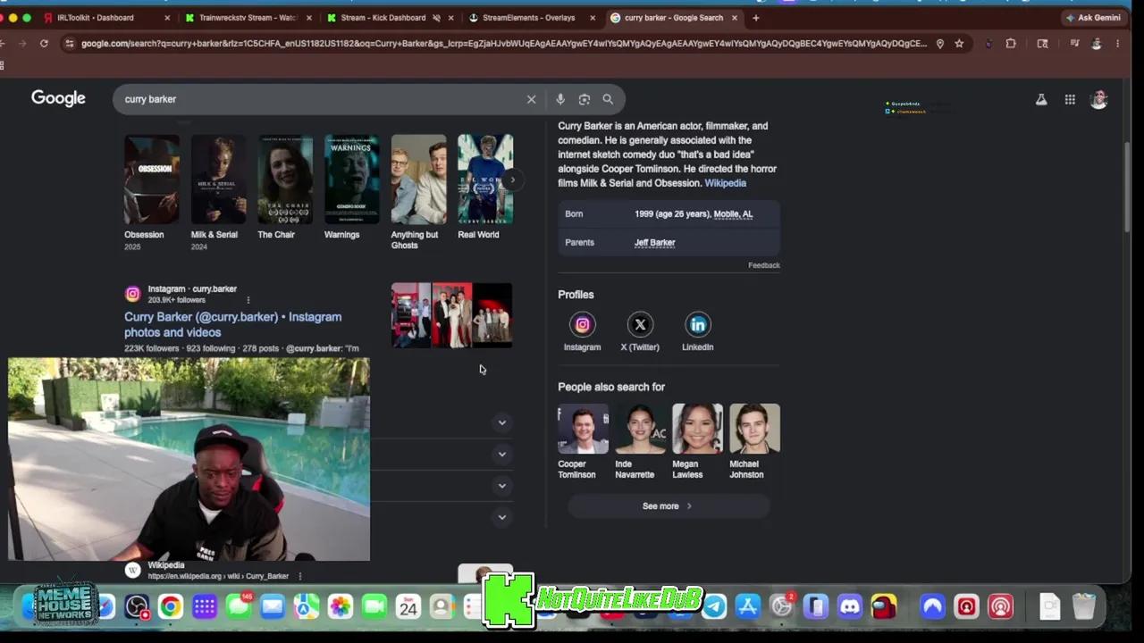This screenshot has height=643, width=1144.
Task: Open the LinkedIn profile icon
Action: pos(698,325)
